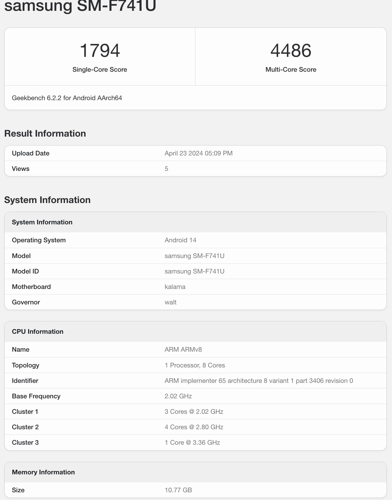
Task: Click the Views row label
Action: tap(21, 169)
